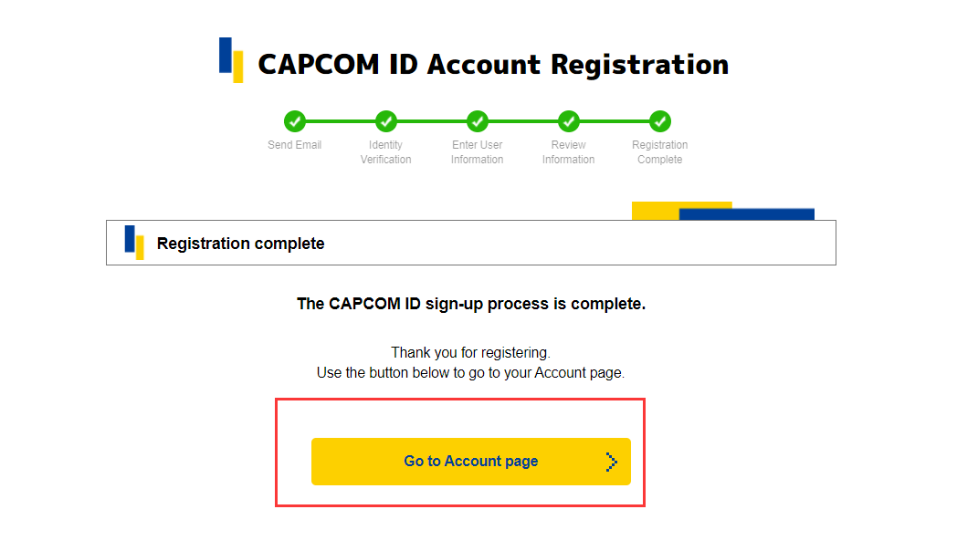Click the blue decorative bar above the header

tap(747, 214)
